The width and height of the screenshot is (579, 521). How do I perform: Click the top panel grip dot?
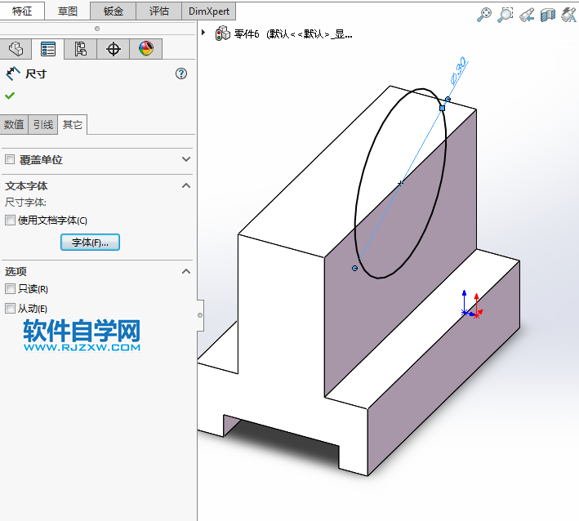click(x=97, y=29)
